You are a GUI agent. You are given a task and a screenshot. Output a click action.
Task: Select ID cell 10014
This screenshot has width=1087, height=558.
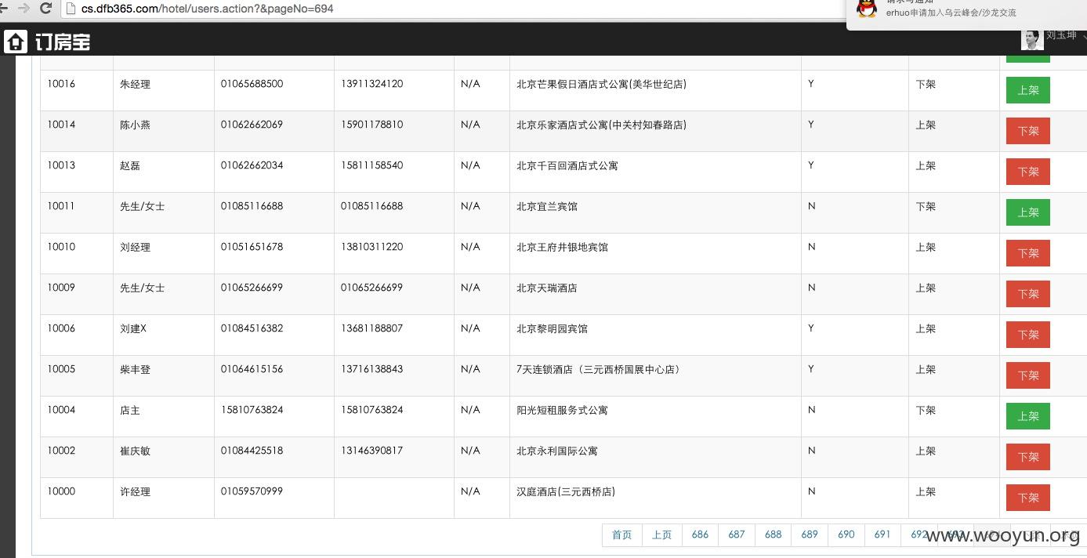pyautogui.click(x=61, y=125)
